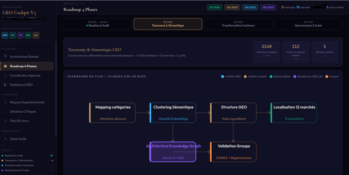Select the Clustering Sémantique flow block
The image size is (349, 175).
(x=173, y=112)
